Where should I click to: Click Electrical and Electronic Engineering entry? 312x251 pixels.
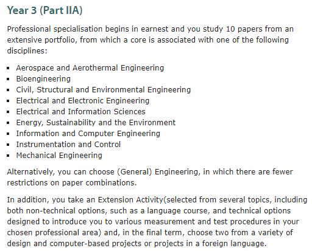pyautogui.click(x=83, y=101)
